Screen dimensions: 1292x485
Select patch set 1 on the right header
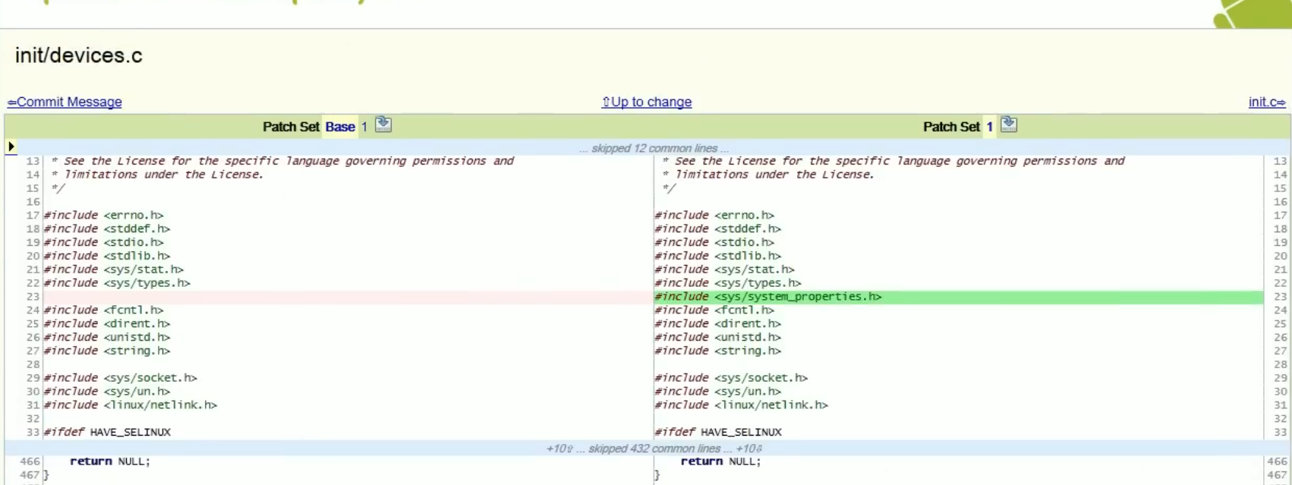tap(989, 127)
